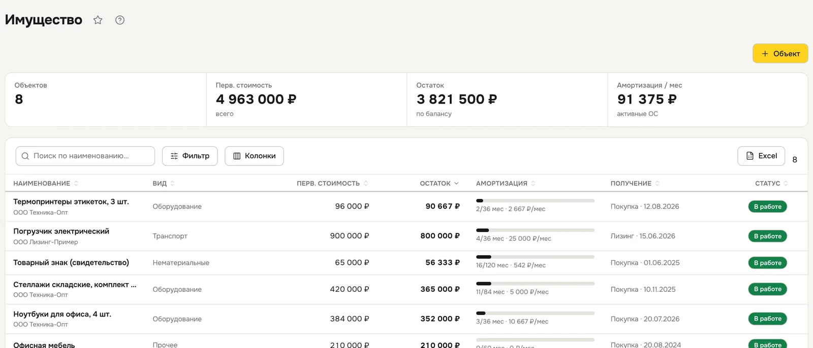Add a new Объект
The width and height of the screenshot is (813, 348).
coord(780,53)
